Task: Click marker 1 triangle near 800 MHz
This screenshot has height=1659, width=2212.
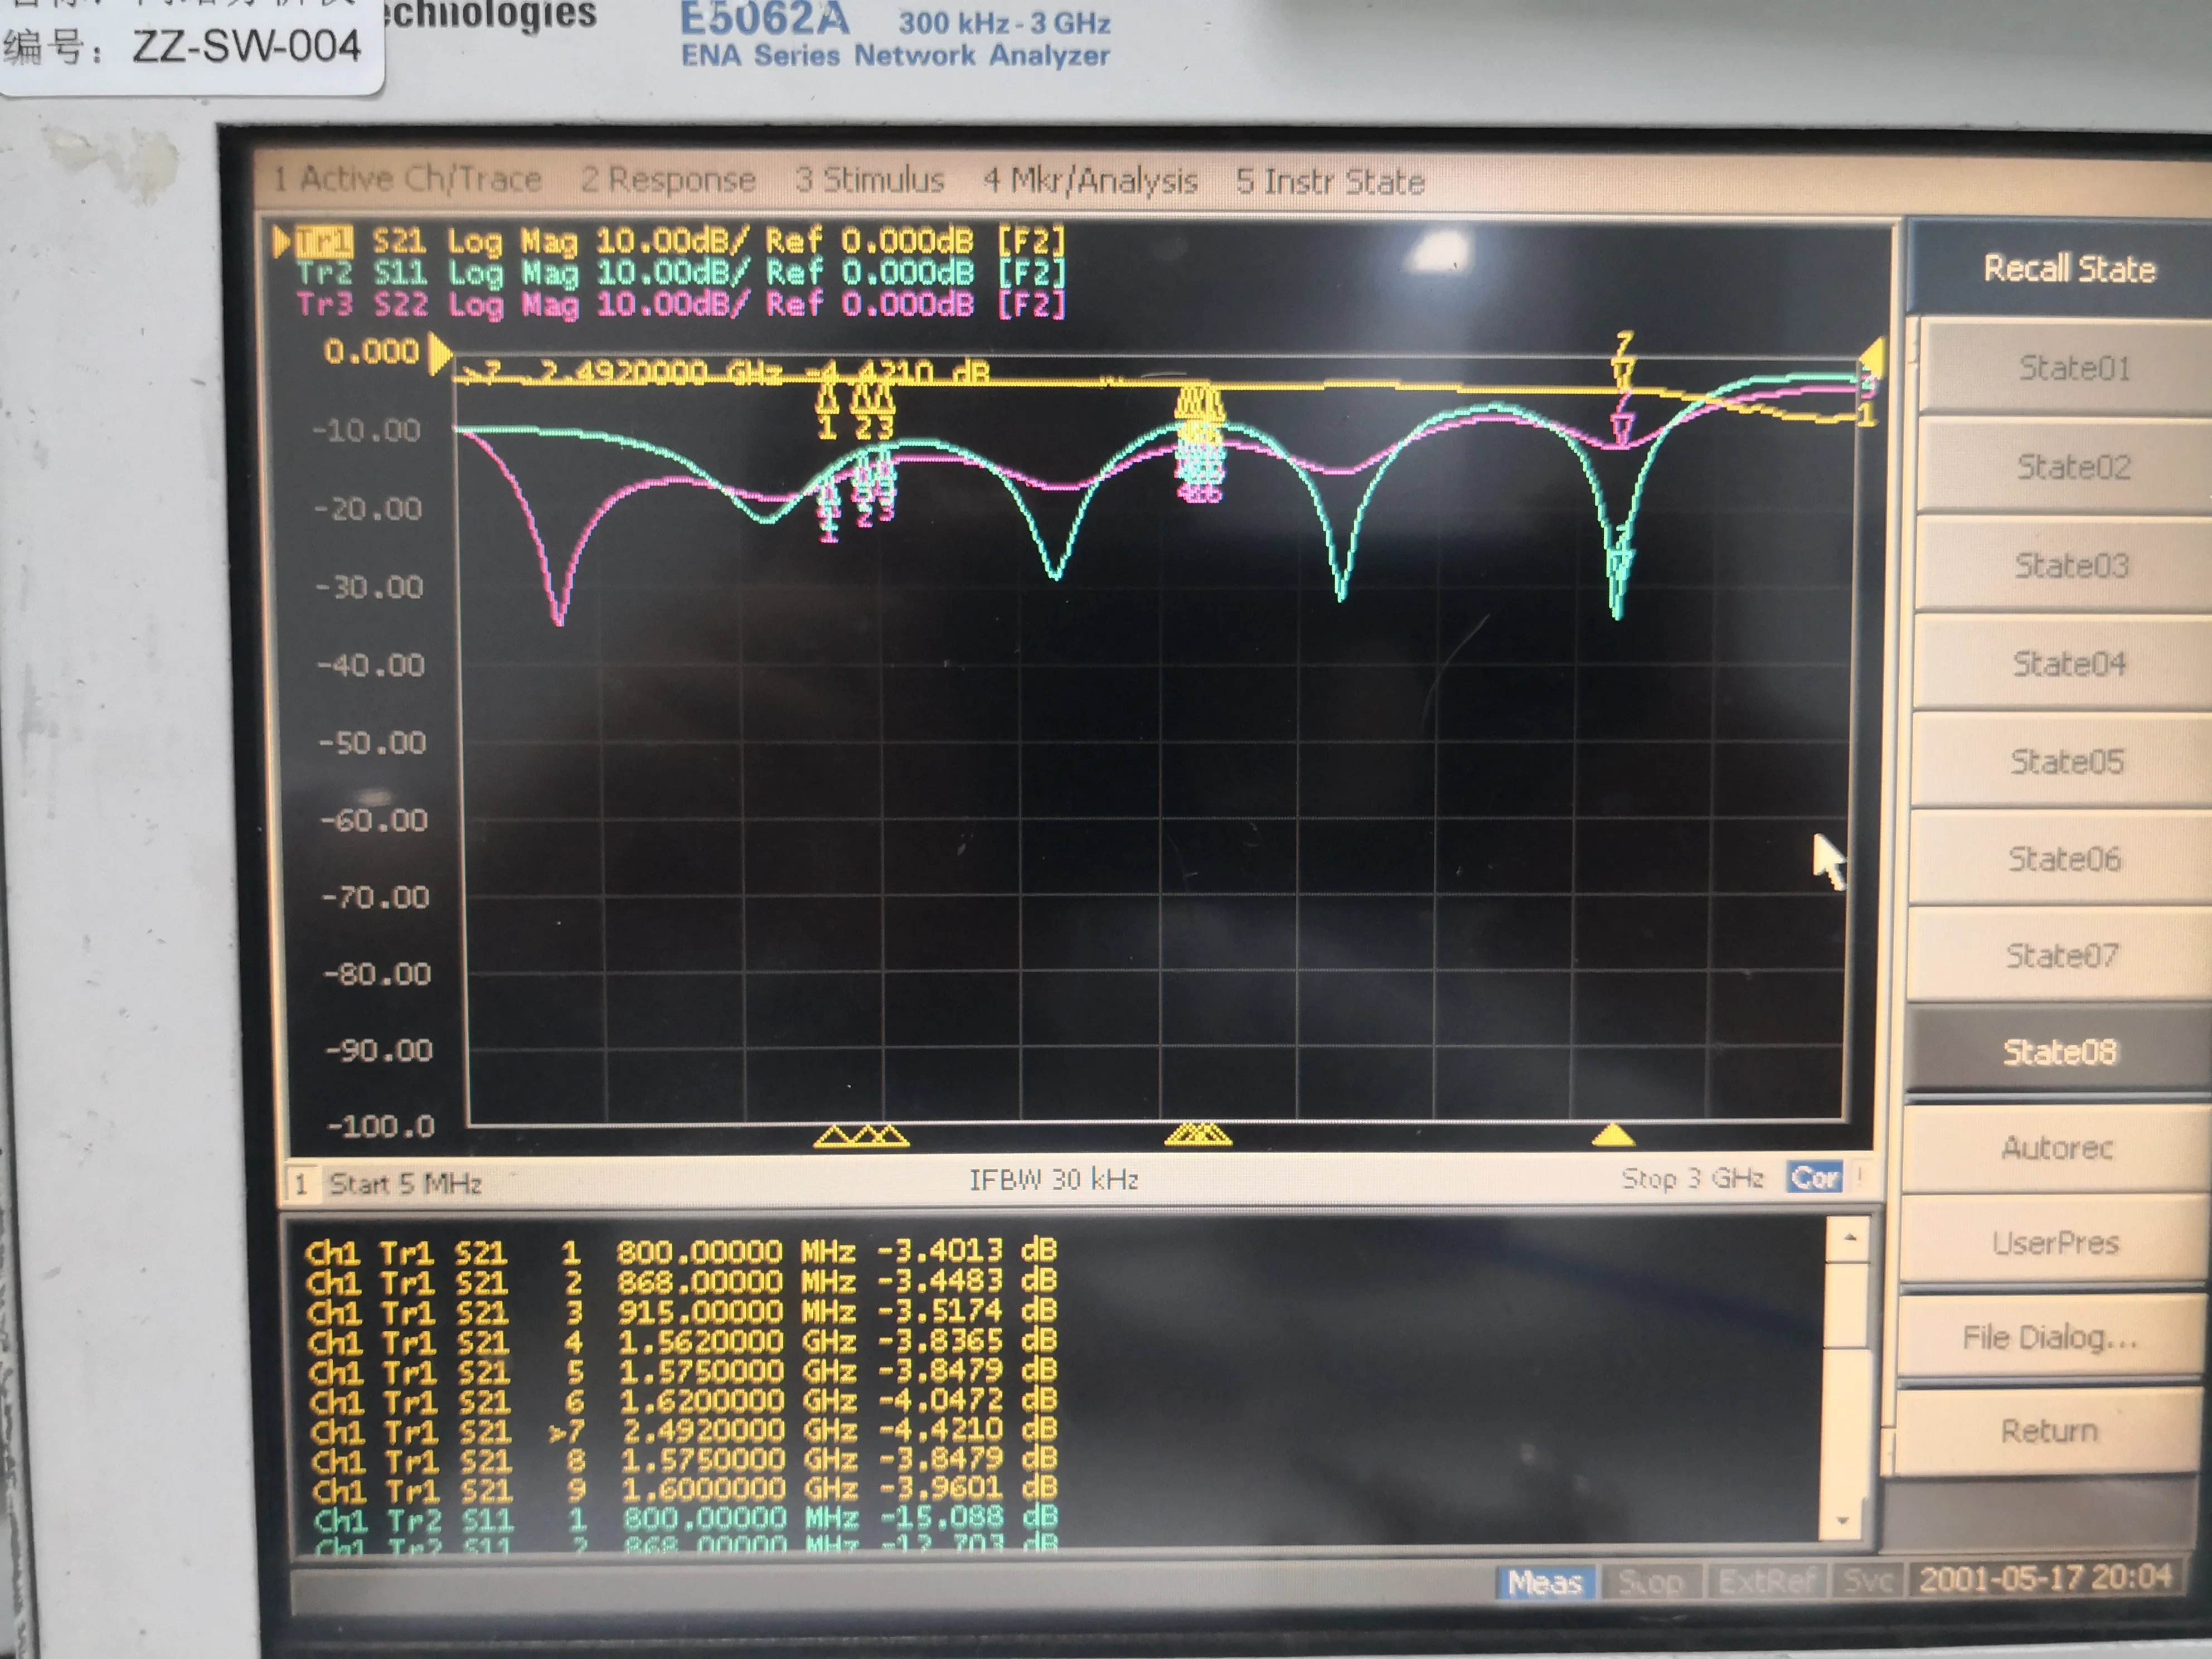Action: [x=827, y=400]
